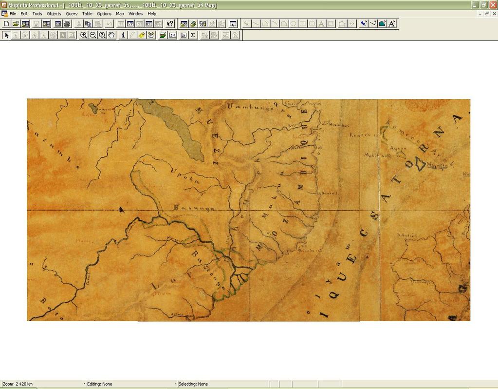This screenshot has width=498, height=389.
Task: Click the Print Window icon
Action: click(67, 24)
